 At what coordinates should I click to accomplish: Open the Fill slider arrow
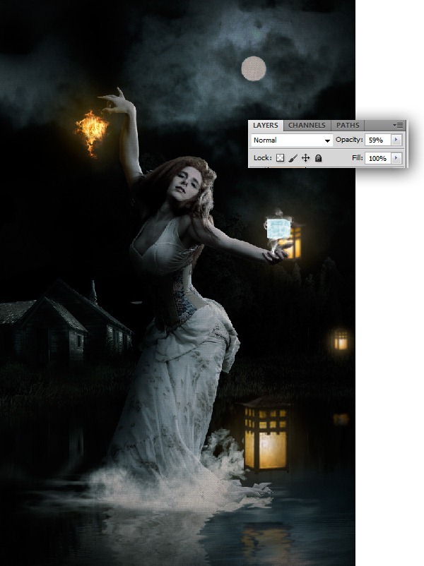coord(396,158)
